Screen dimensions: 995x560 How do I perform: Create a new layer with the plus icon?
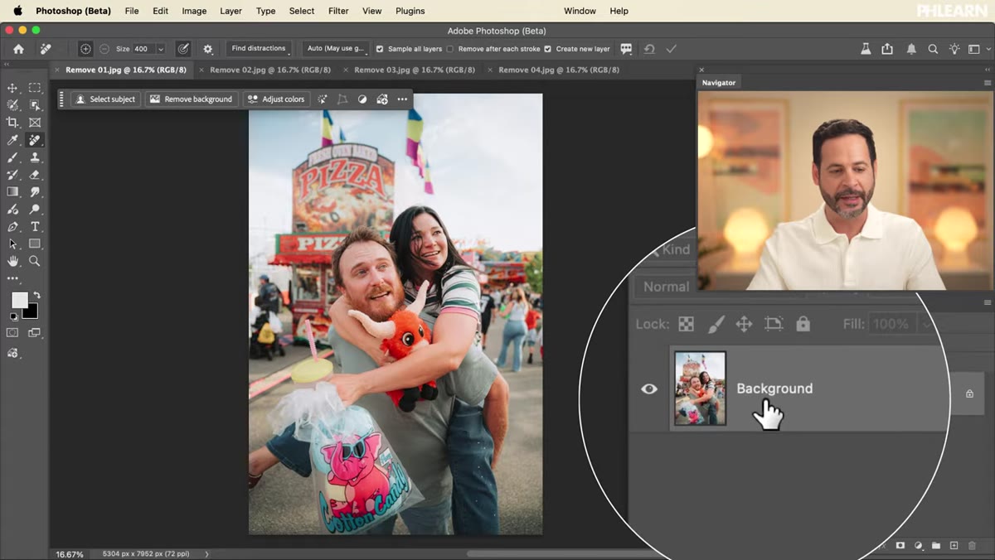point(954,546)
